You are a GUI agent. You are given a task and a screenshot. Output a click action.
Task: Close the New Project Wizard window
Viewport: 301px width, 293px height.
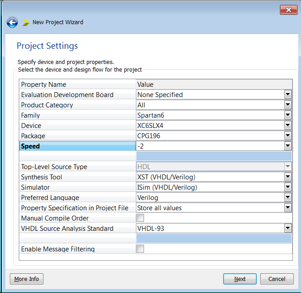(x=288, y=10)
